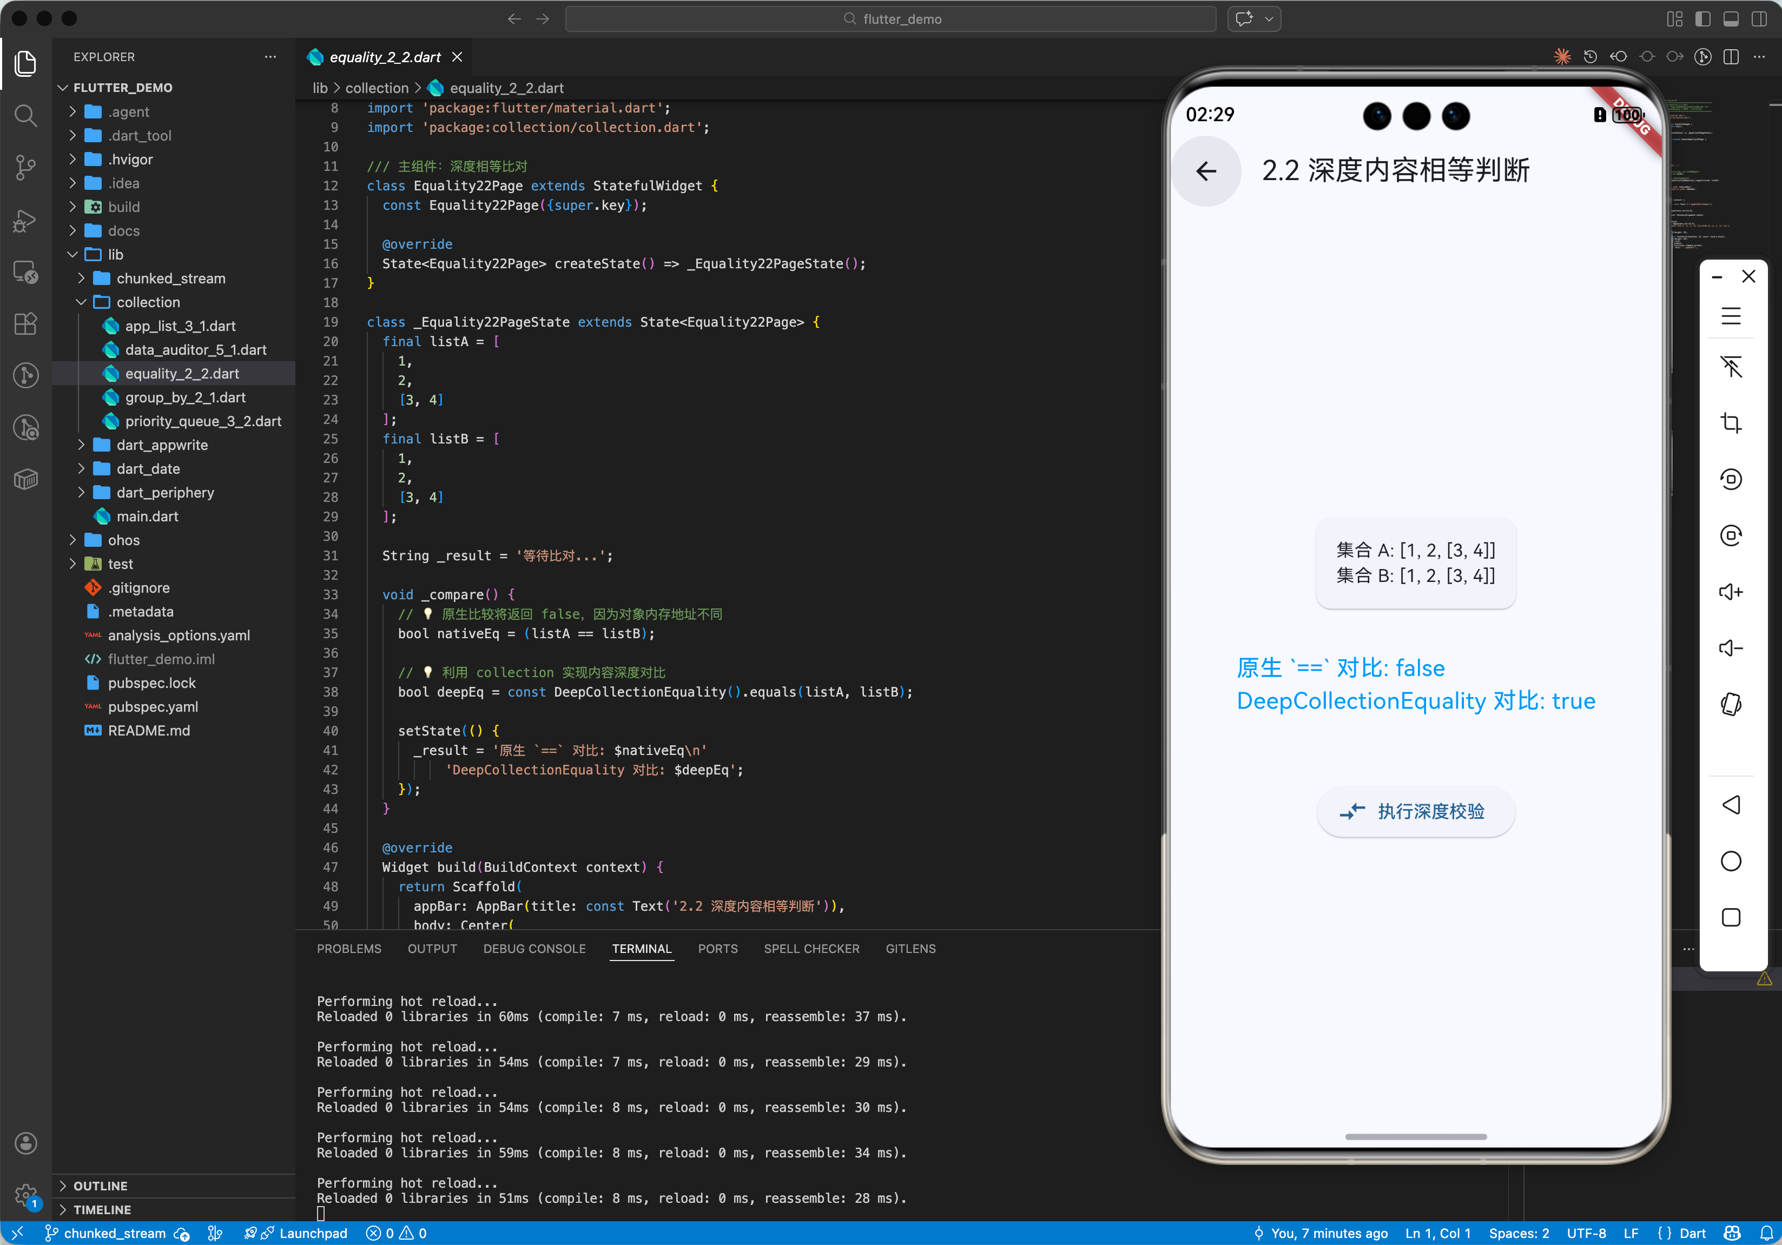Click the chunked_stream branch in status bar
Screen dimensions: 1782x1245
pos(114,1233)
